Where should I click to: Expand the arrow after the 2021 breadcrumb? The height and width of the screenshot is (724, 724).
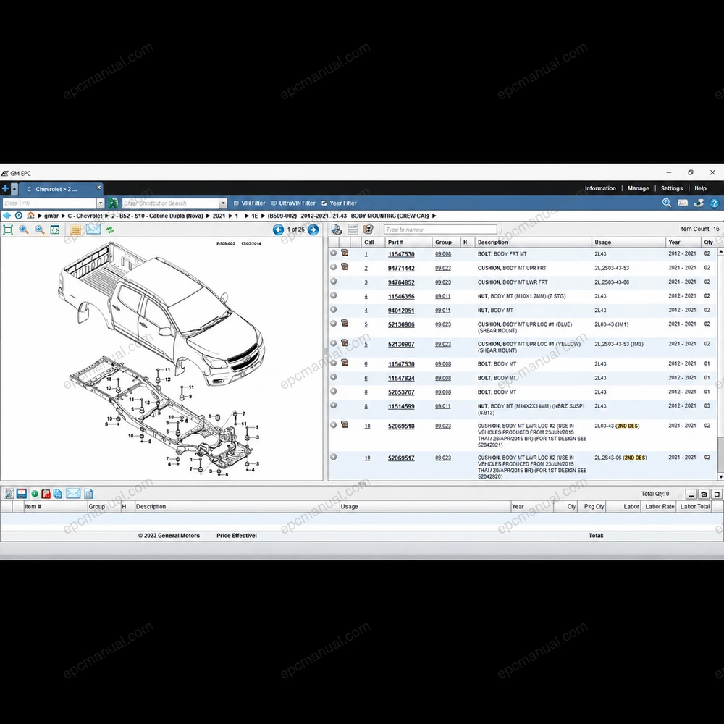pos(230,216)
